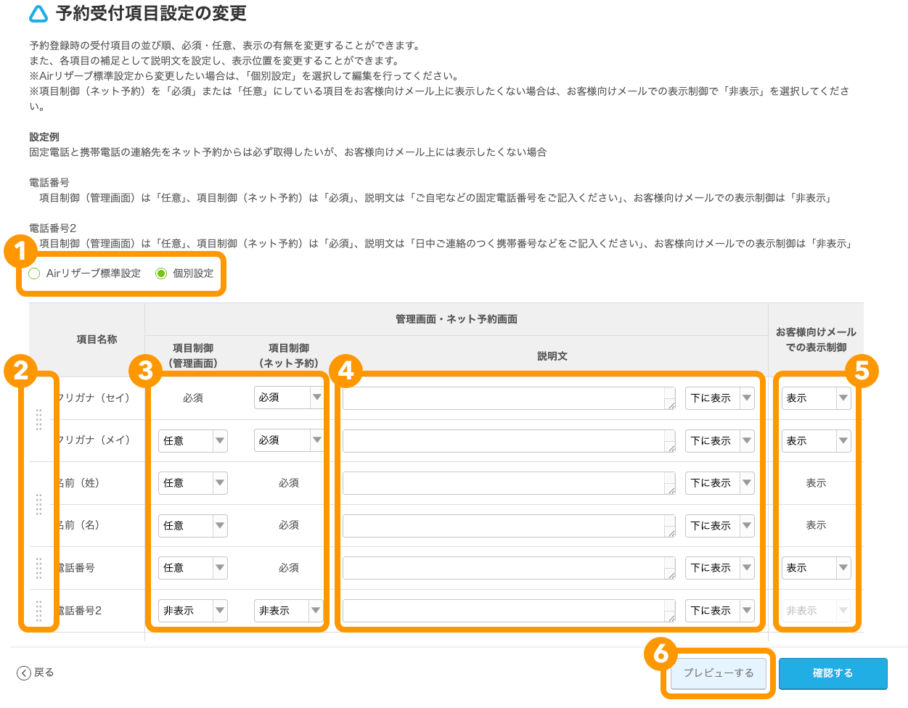Click the drag handle beside 名前（姓）
Viewport: 908px width, 708px height.
click(40, 504)
